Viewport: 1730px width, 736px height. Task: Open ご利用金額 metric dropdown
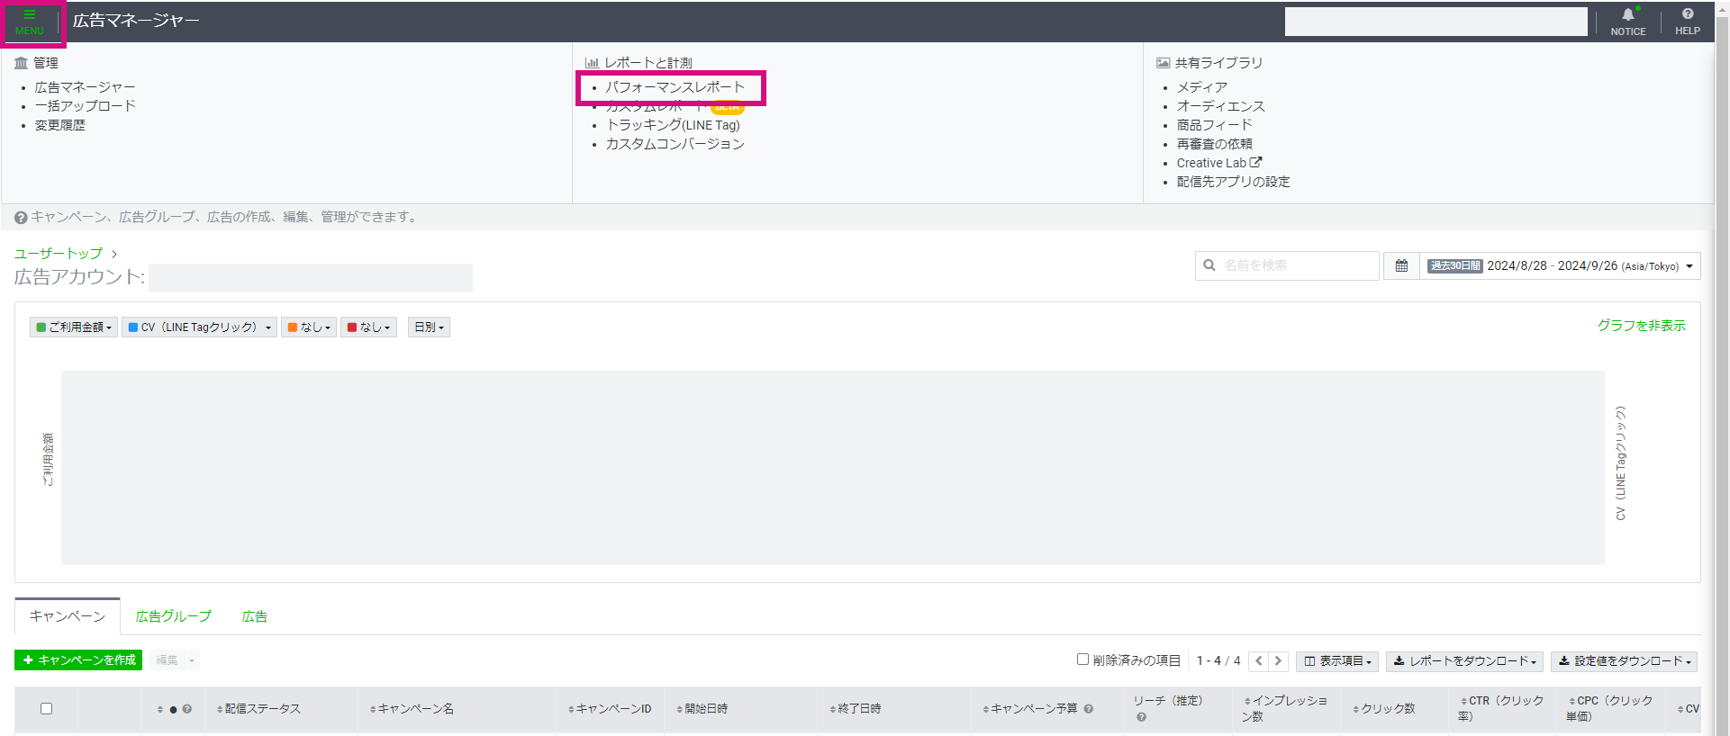[74, 328]
